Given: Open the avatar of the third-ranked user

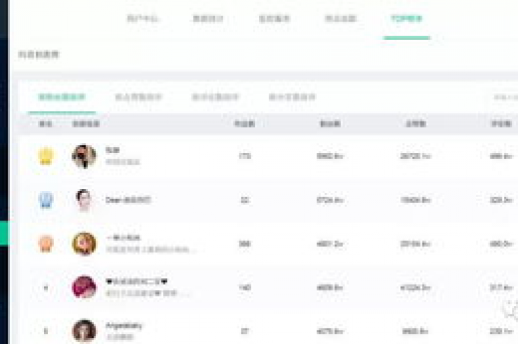Looking at the screenshot, I should pyautogui.click(x=84, y=243).
